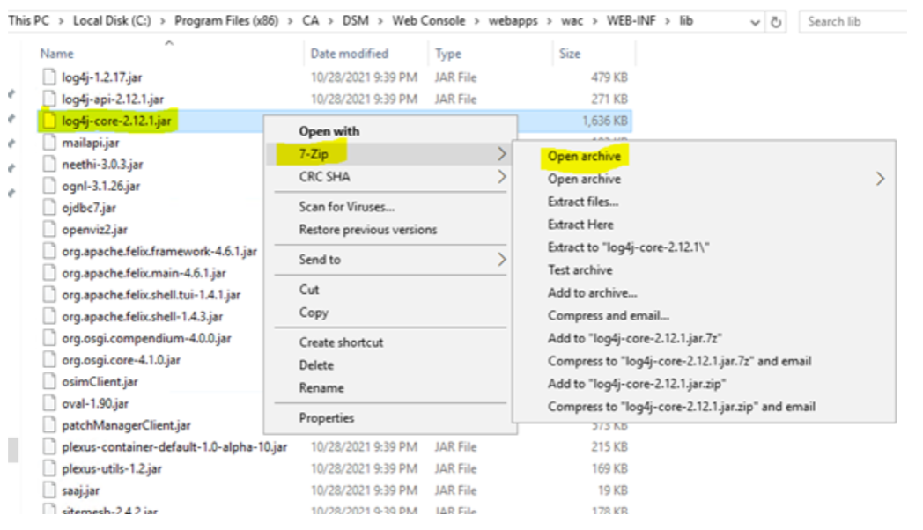Sort files by the Name column header
Screen dimensions: 923x530
57,54
